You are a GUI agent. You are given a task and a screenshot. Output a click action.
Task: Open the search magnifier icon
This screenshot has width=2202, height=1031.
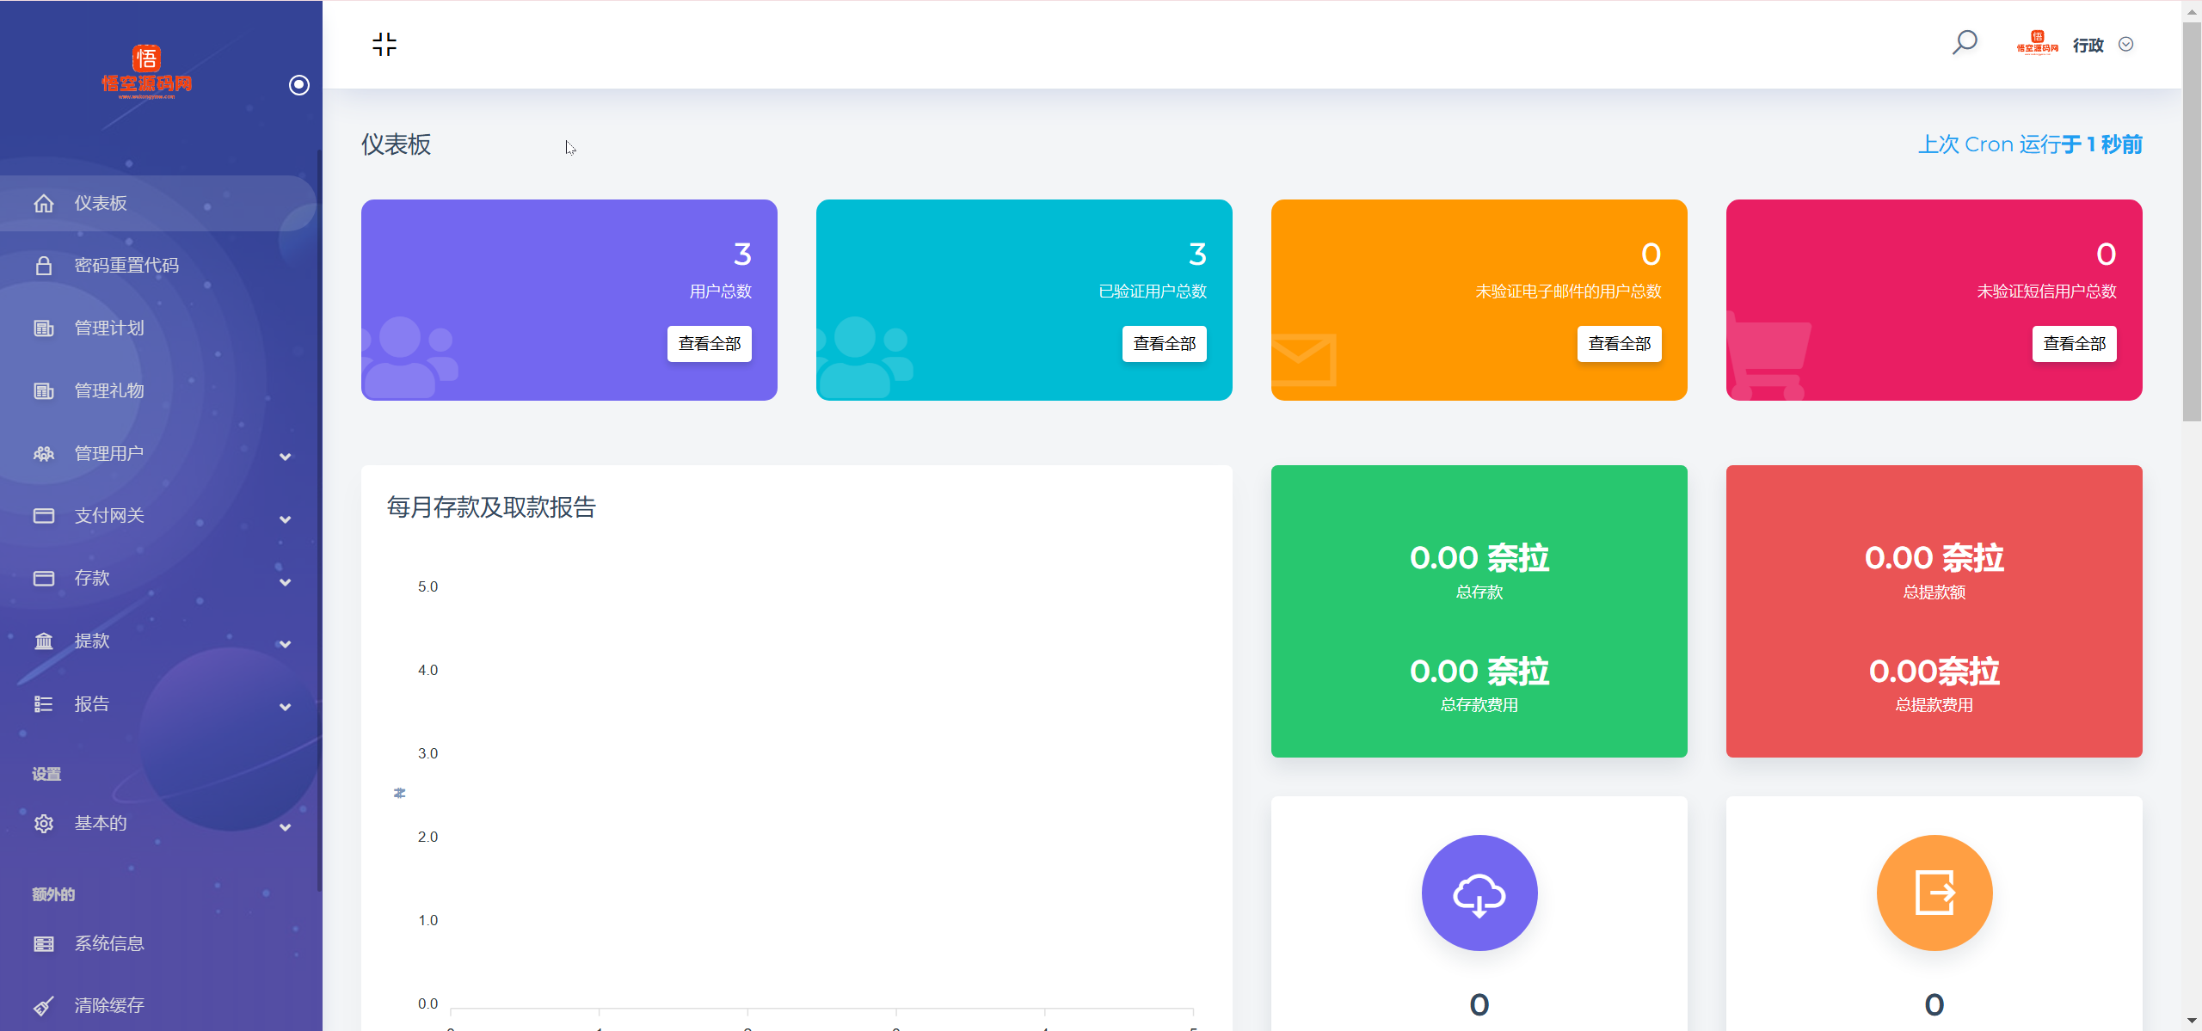(1965, 42)
